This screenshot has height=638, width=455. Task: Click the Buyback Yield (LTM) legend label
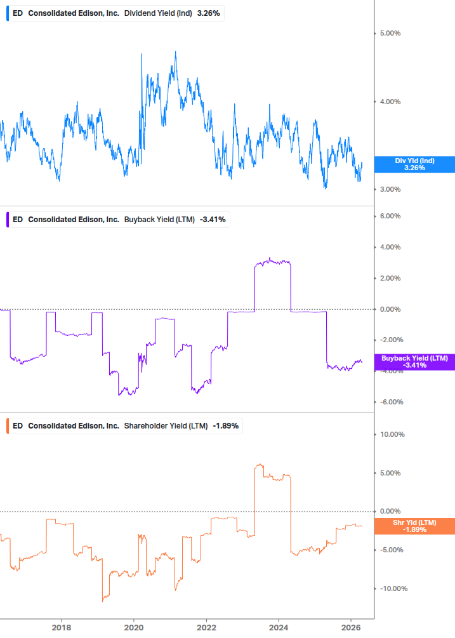pos(159,220)
